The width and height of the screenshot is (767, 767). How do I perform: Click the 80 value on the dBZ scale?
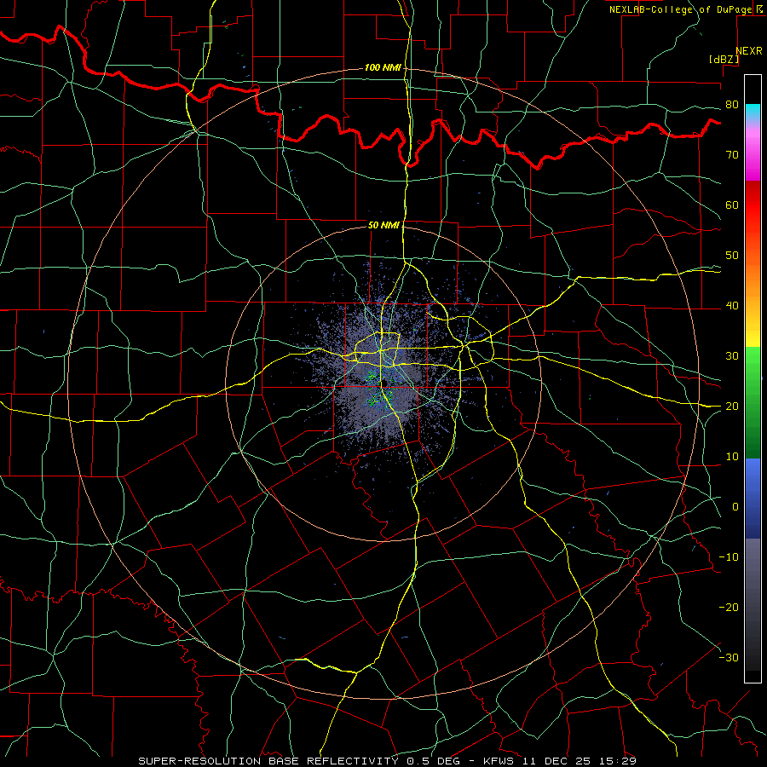pyautogui.click(x=732, y=105)
